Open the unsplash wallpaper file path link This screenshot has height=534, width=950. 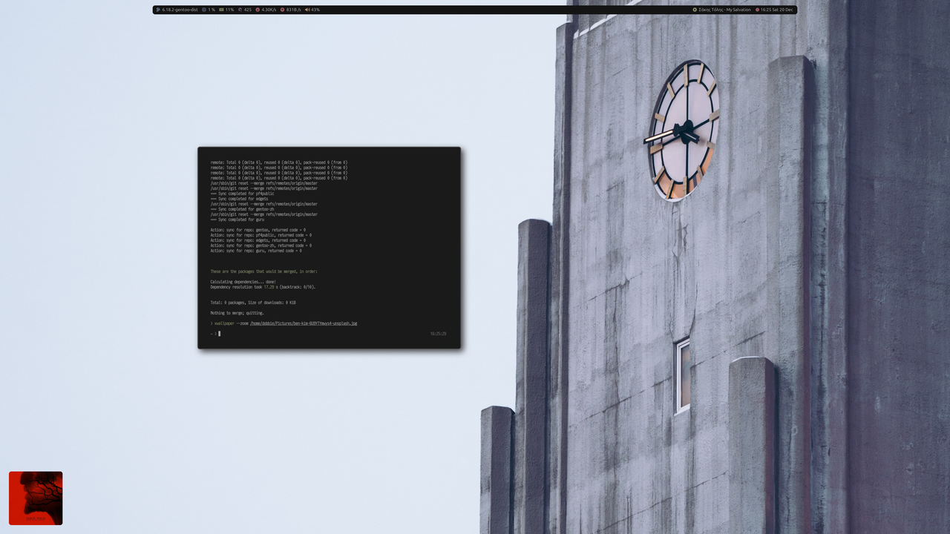pyautogui.click(x=302, y=323)
